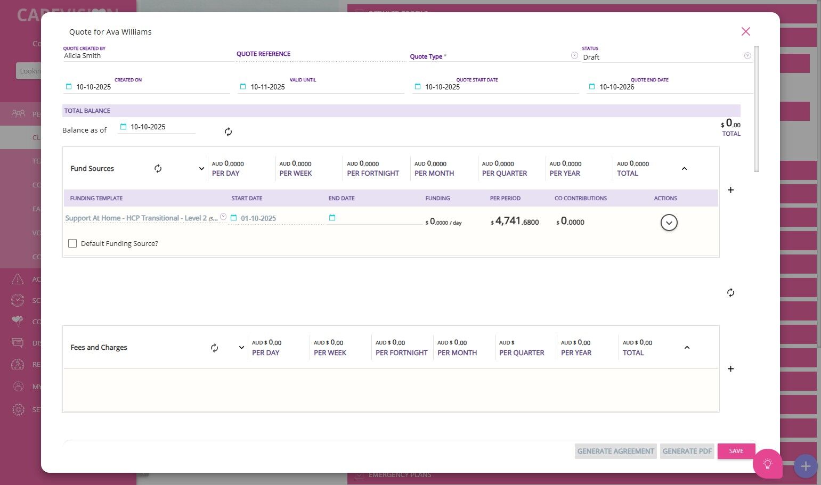
Task: Open the discussion chat sidebar icon
Action: coord(18,342)
